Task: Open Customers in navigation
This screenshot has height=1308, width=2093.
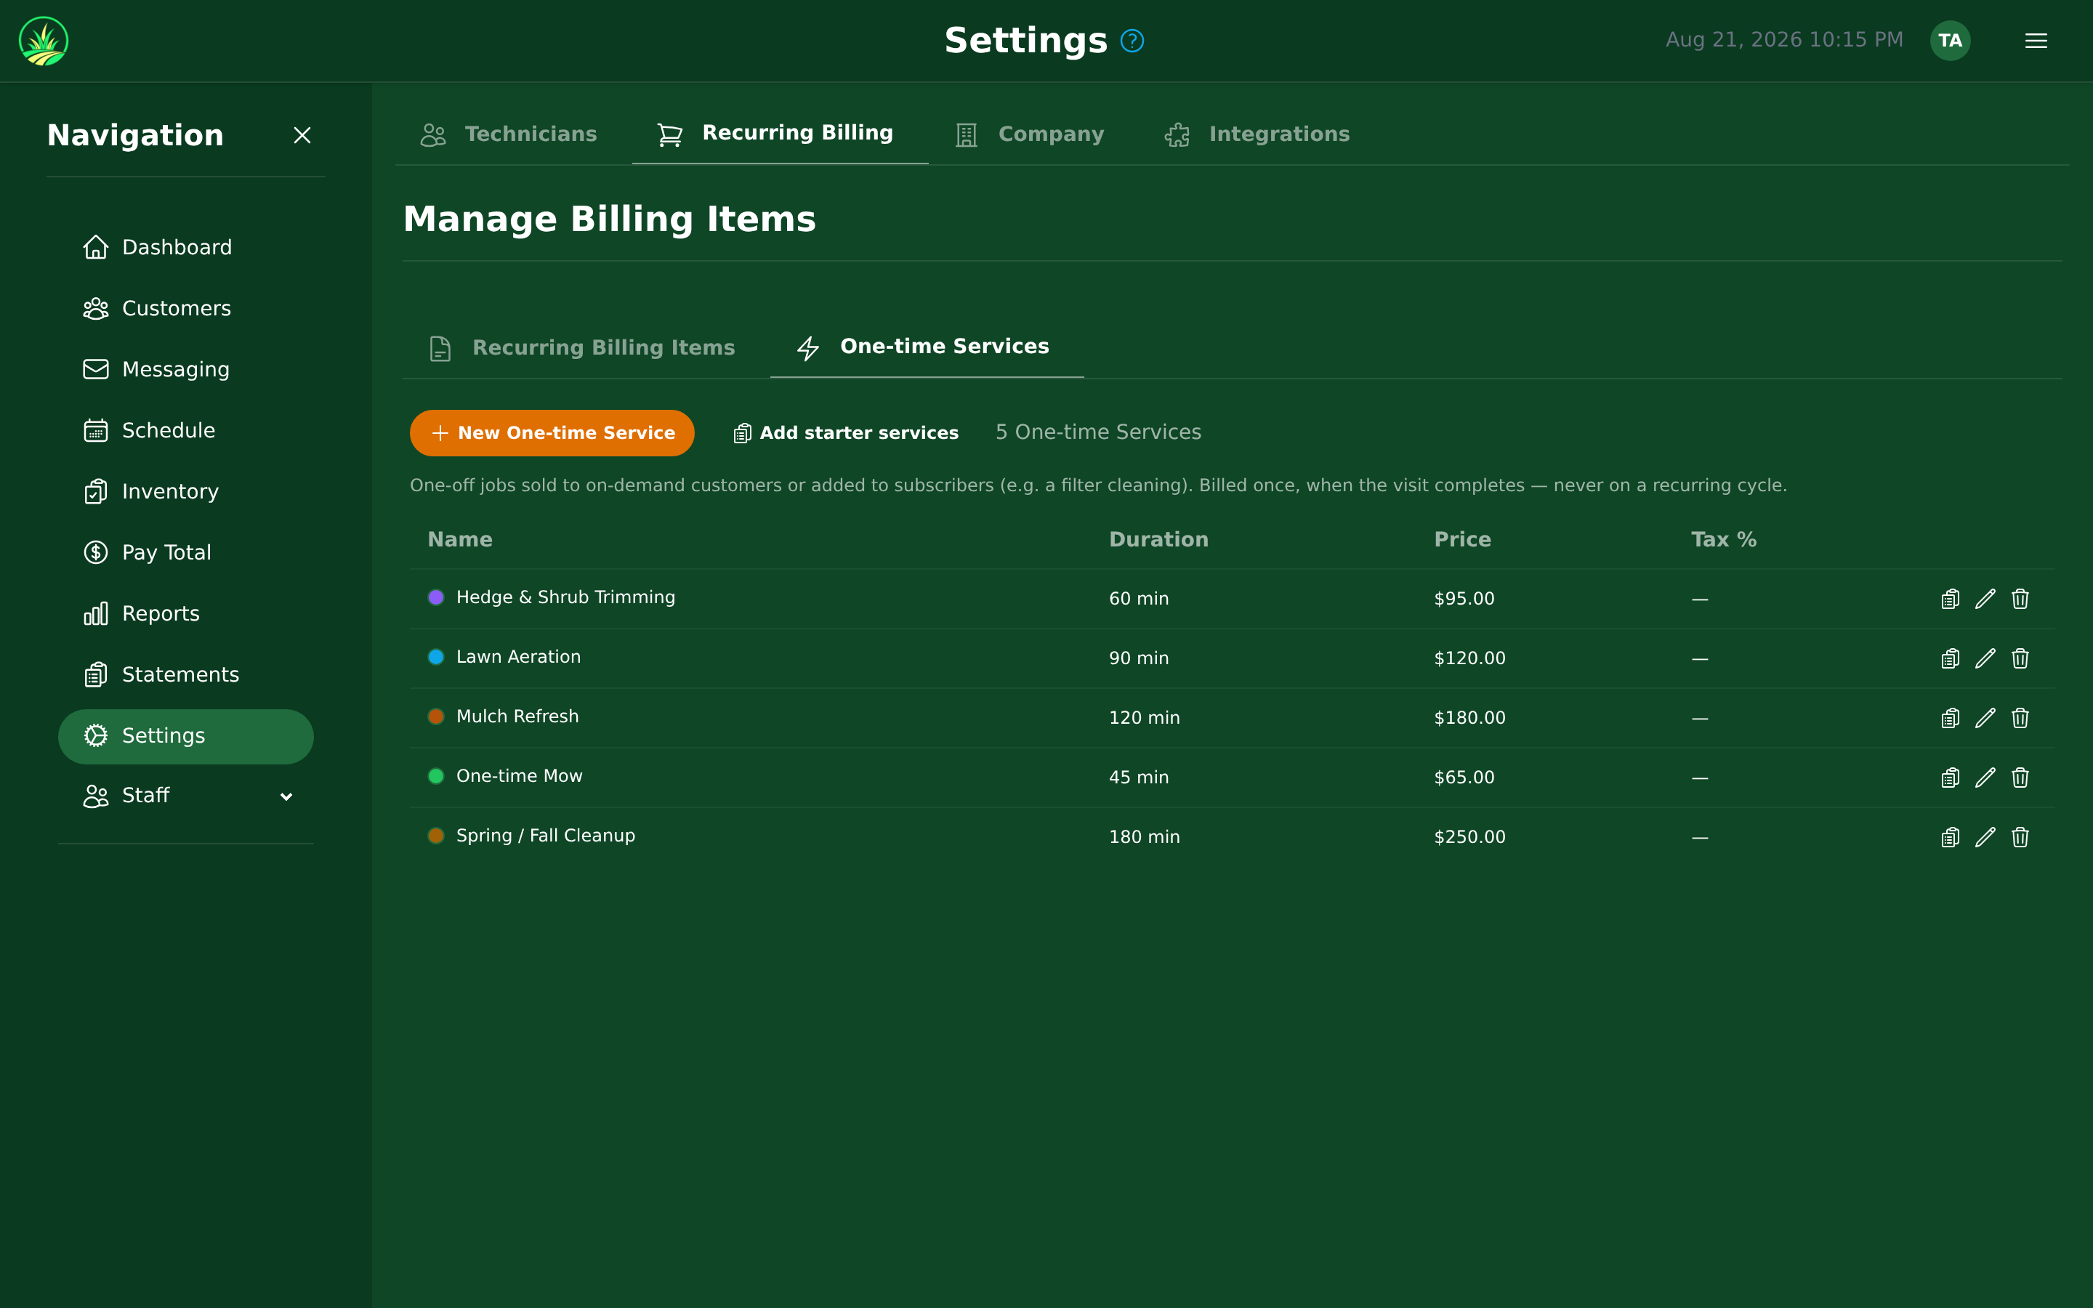Action: pos(185,309)
